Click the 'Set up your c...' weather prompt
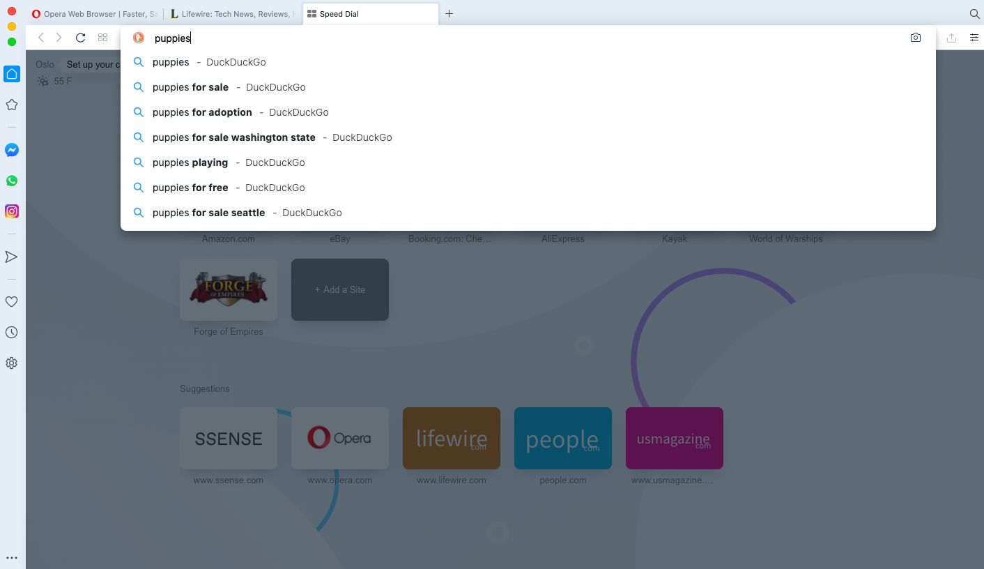This screenshot has height=569, width=984. pyautogui.click(x=93, y=64)
